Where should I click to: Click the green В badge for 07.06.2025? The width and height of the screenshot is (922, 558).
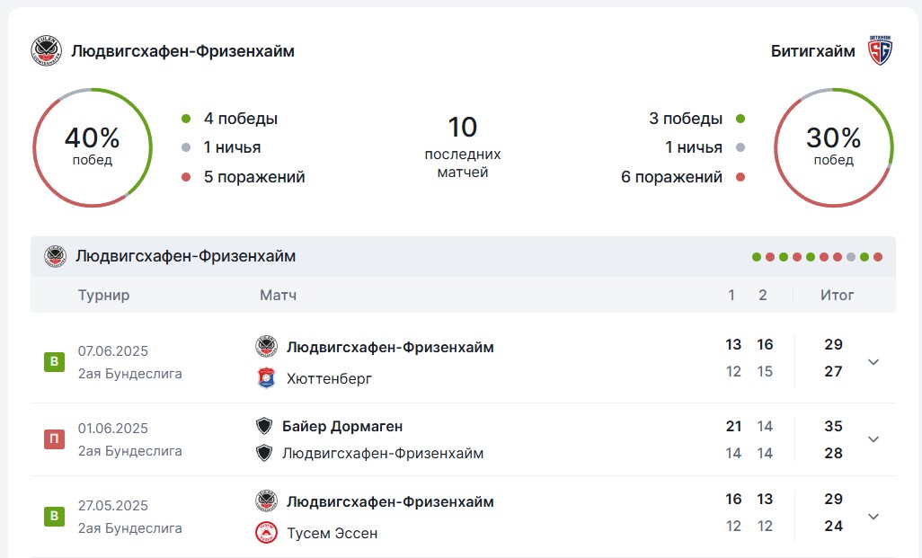coord(54,361)
